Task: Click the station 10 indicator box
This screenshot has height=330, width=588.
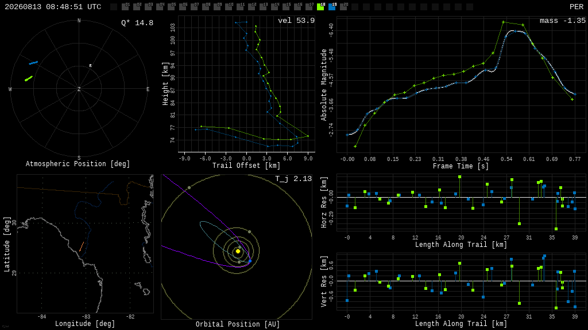Action: click(x=229, y=7)
